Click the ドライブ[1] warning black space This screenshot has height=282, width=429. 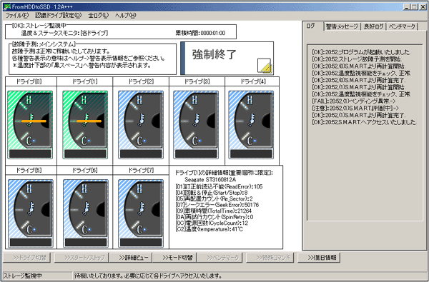(85, 153)
